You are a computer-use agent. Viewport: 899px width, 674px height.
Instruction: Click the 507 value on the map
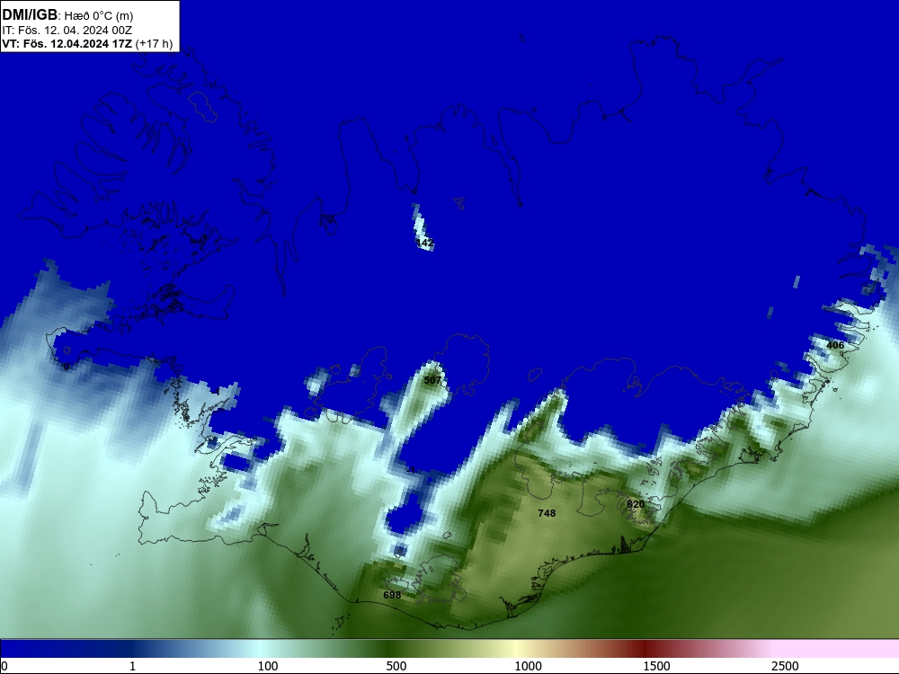click(x=432, y=380)
